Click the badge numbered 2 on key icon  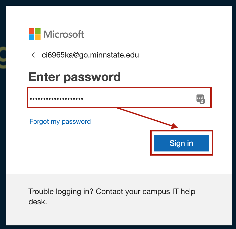click(x=202, y=101)
